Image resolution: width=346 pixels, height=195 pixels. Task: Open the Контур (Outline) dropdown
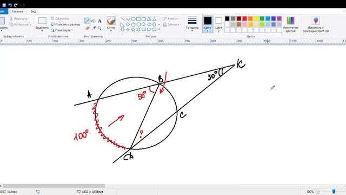click(171, 19)
